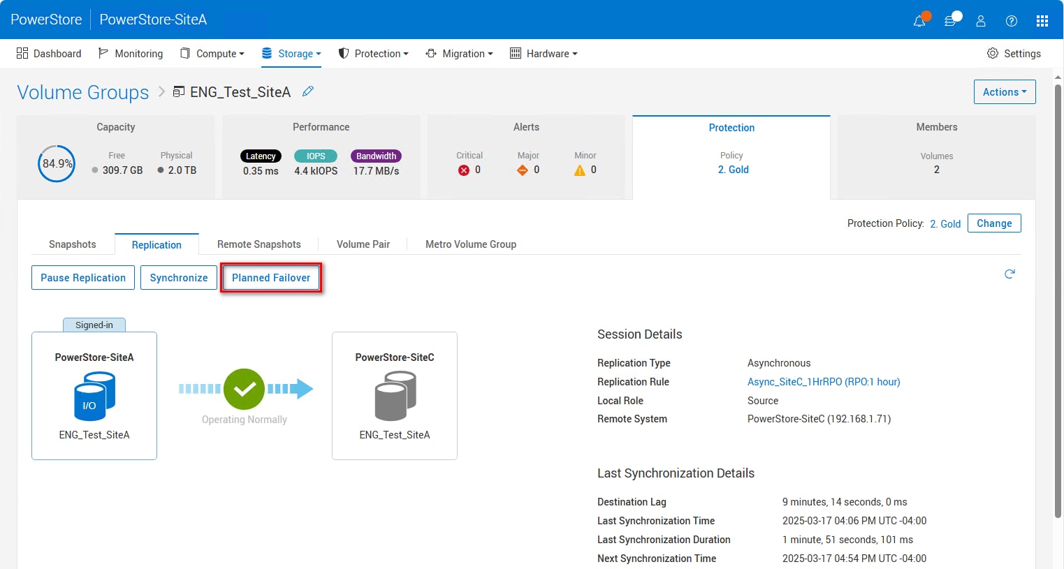Click the 84.9% capacity usage gauge

(x=57, y=163)
